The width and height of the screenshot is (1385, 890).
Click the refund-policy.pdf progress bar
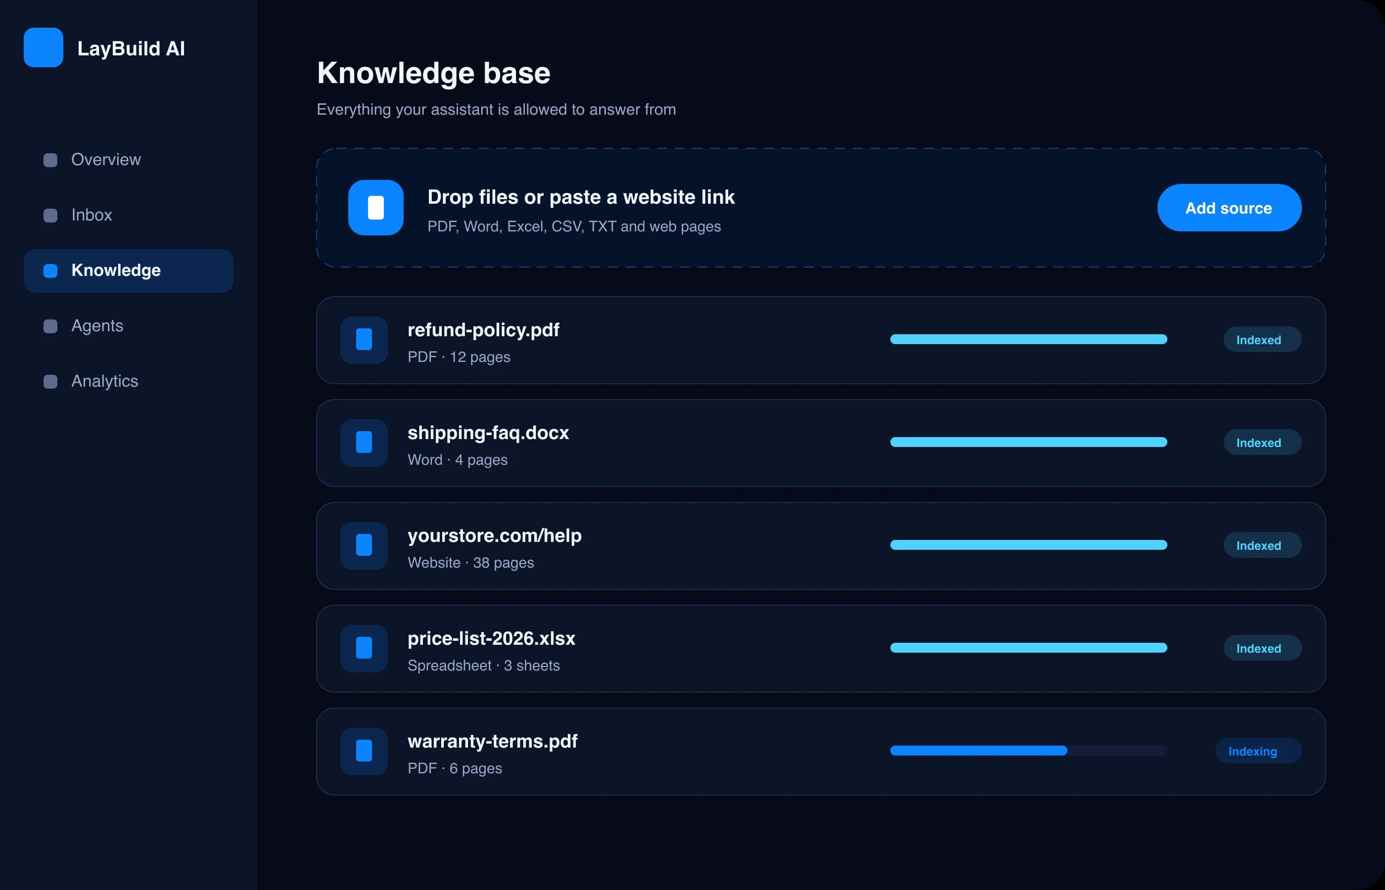tap(1028, 339)
